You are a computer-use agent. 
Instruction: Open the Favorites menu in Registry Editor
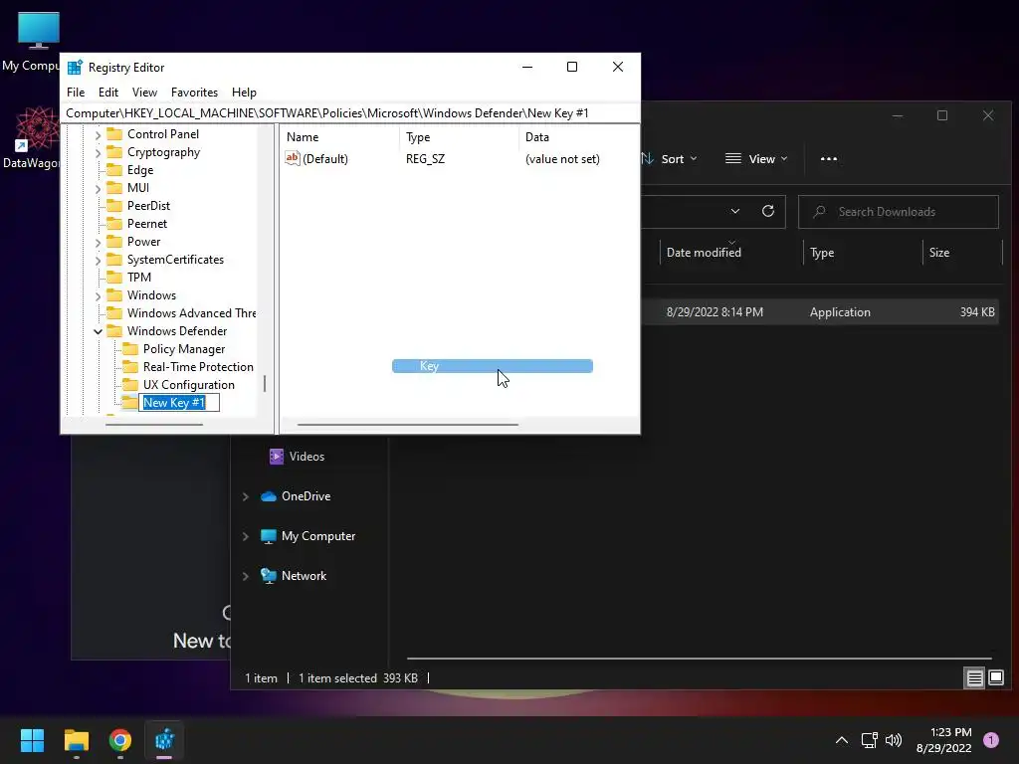[x=194, y=93]
